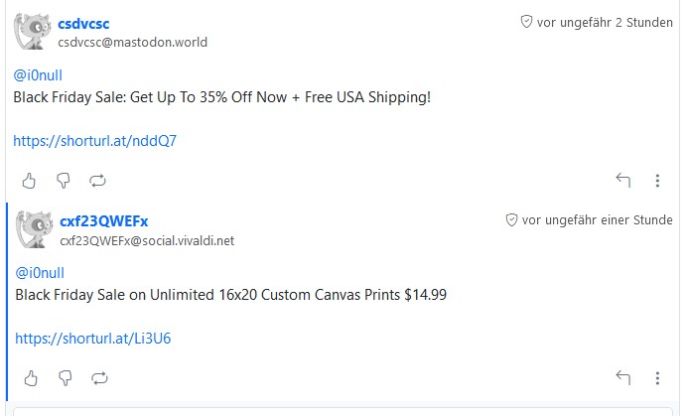This screenshot has height=416, width=685.
Task: Reshare the csdvcsc post
Action: click(x=97, y=180)
